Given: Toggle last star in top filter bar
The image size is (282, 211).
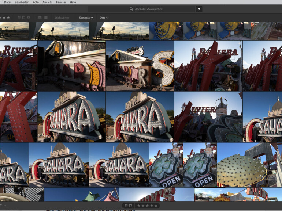Looking at the screenshot, I should (x=8, y=18).
